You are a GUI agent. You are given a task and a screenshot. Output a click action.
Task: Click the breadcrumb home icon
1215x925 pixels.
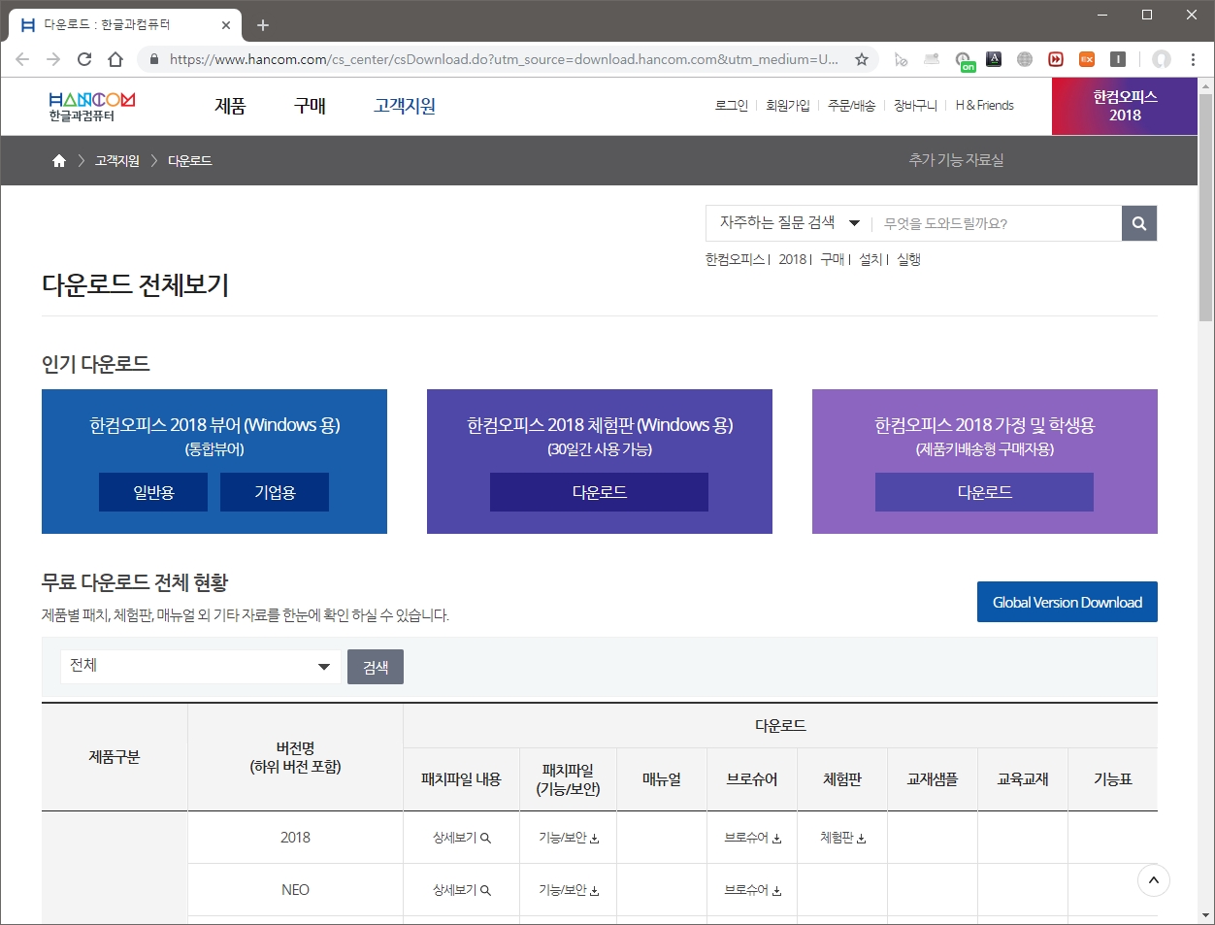tap(59, 161)
